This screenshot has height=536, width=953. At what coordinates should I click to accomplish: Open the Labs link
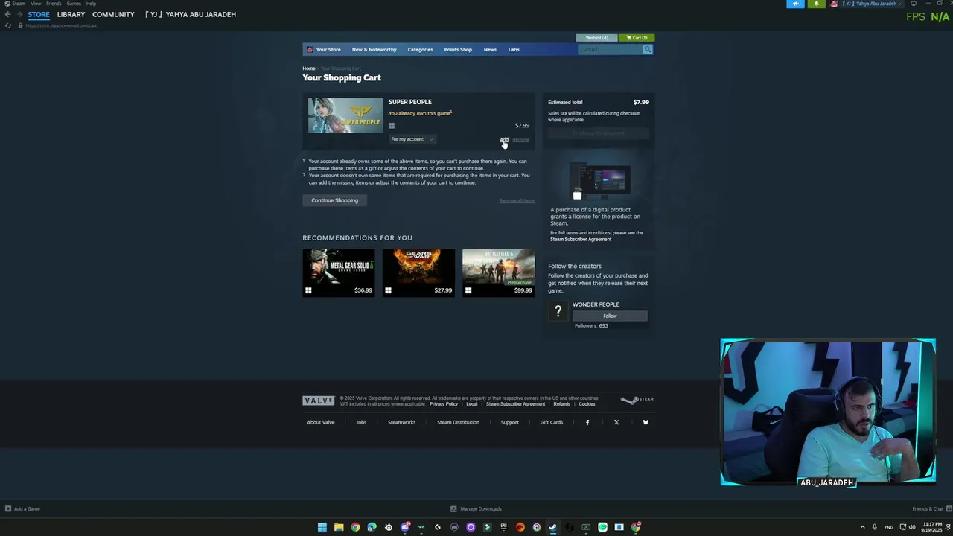(514, 49)
